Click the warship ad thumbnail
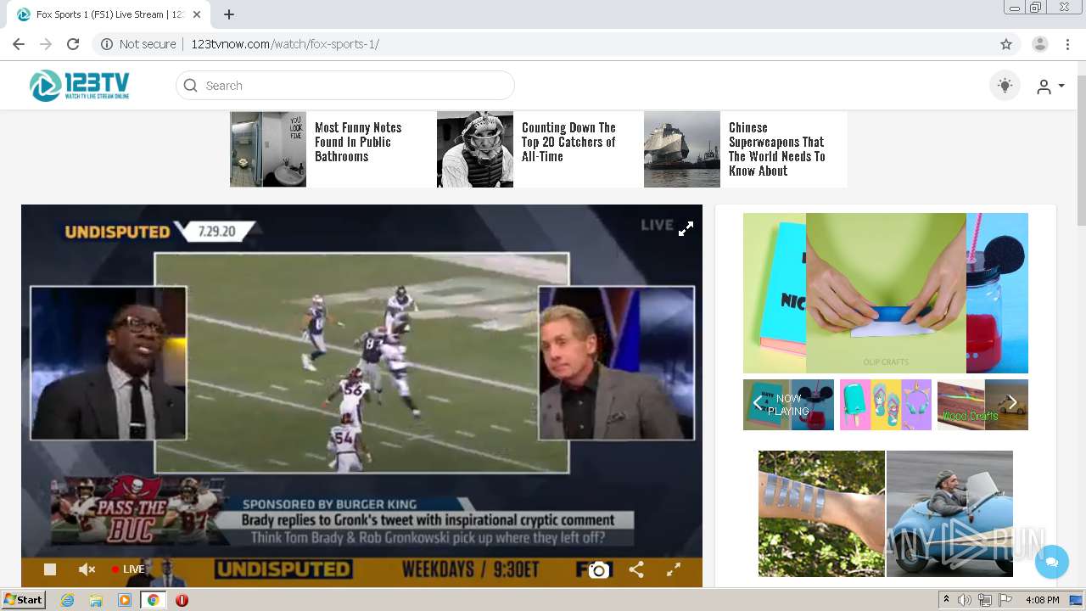1086x611 pixels. (682, 149)
